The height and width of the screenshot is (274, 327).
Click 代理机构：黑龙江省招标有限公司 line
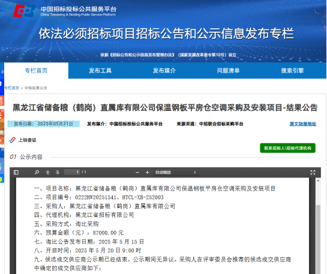[x=84, y=215]
